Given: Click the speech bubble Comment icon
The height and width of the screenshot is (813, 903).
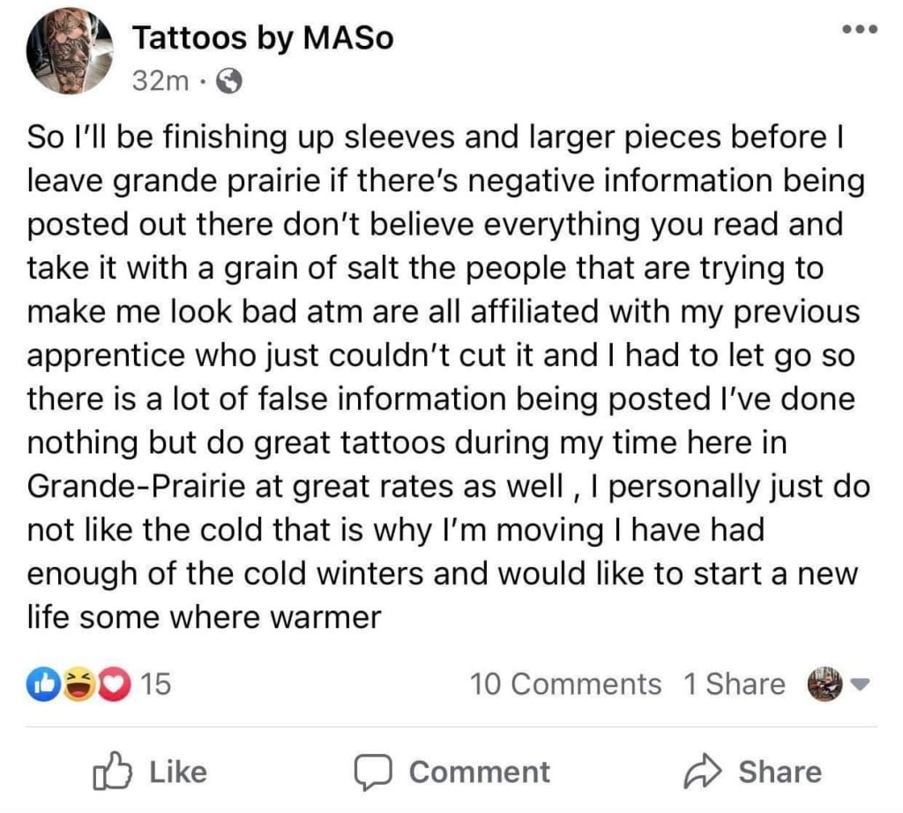Looking at the screenshot, I should tap(374, 772).
